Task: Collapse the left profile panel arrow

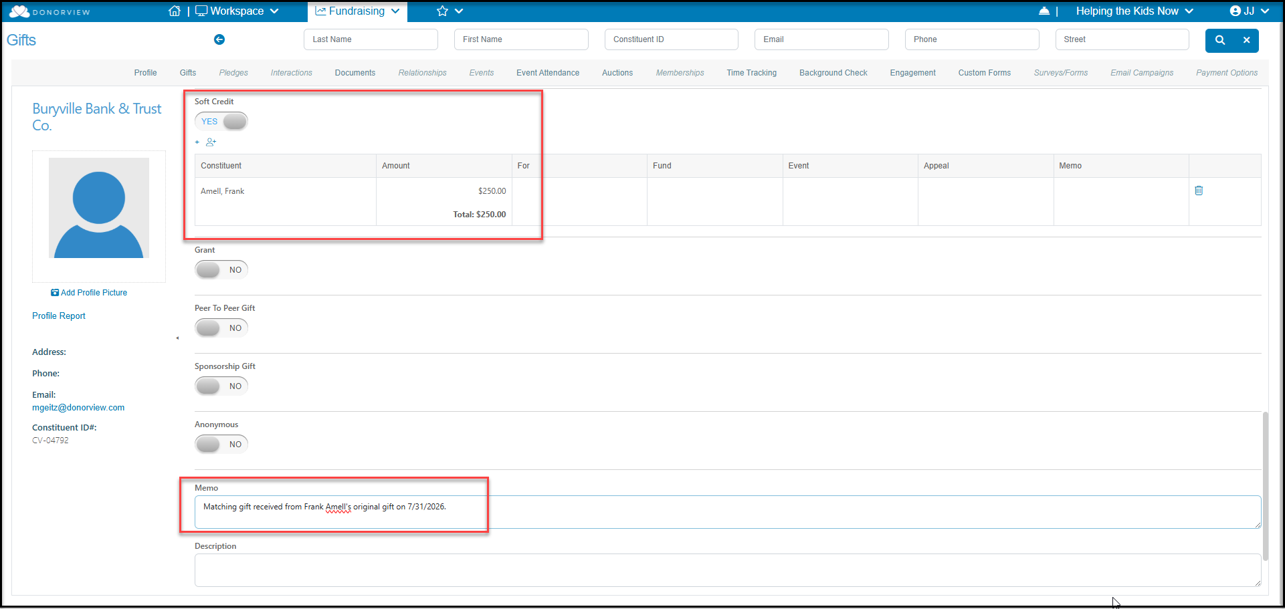Action: click(x=177, y=338)
